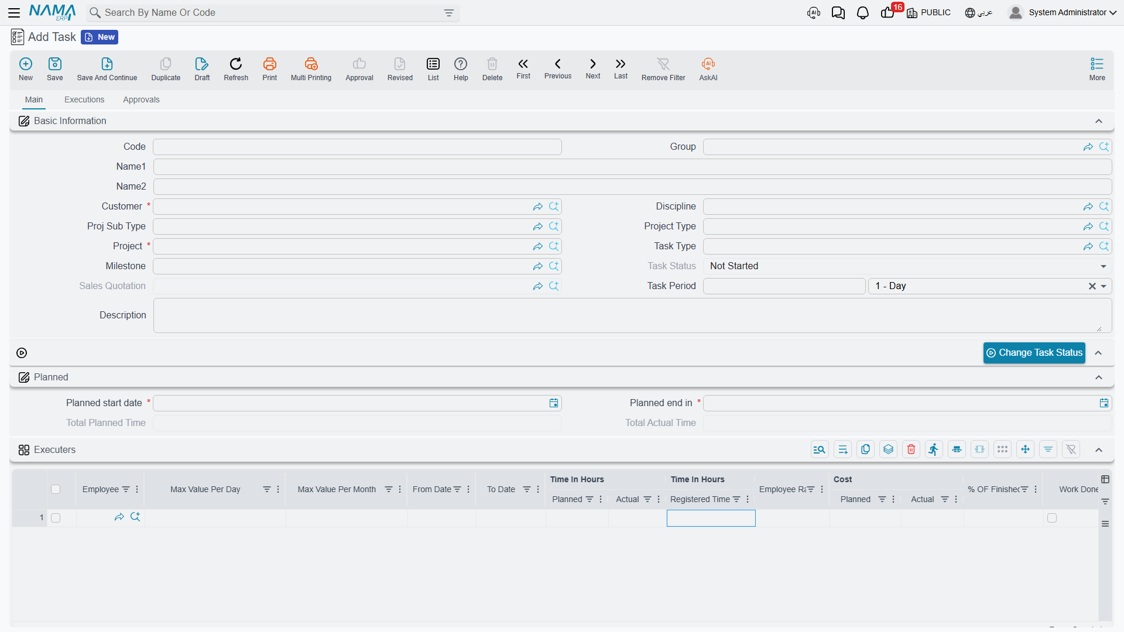This screenshot has width=1124, height=632.
Task: Open the Executers column chooser icon
Action: pyautogui.click(x=1105, y=479)
